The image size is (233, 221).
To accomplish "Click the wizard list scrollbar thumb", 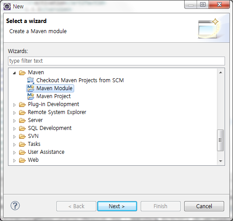I will click(x=221, y=140).
